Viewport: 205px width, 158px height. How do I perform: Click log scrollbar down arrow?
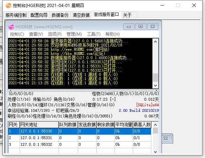pos(156,86)
